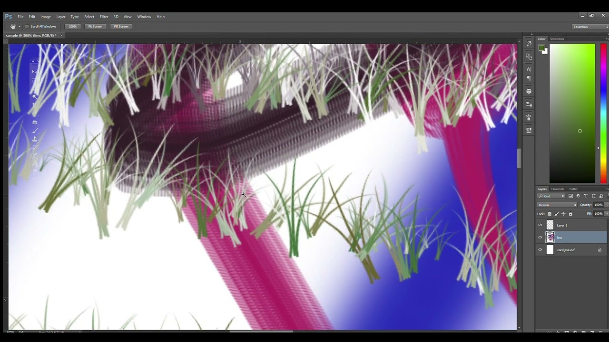Click inside the green color picker field
Image resolution: width=609 pixels, height=342 pixels.
click(x=572, y=113)
